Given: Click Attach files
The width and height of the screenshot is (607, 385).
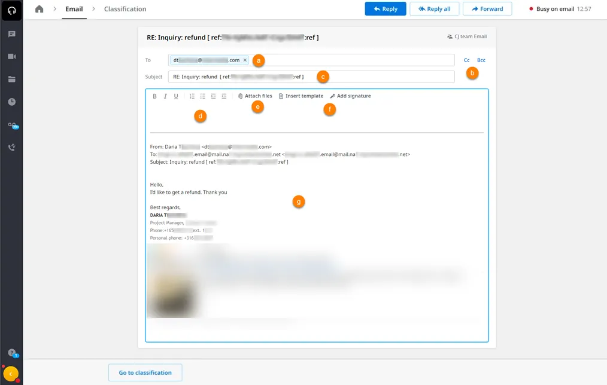Looking at the screenshot, I should [x=255, y=96].
